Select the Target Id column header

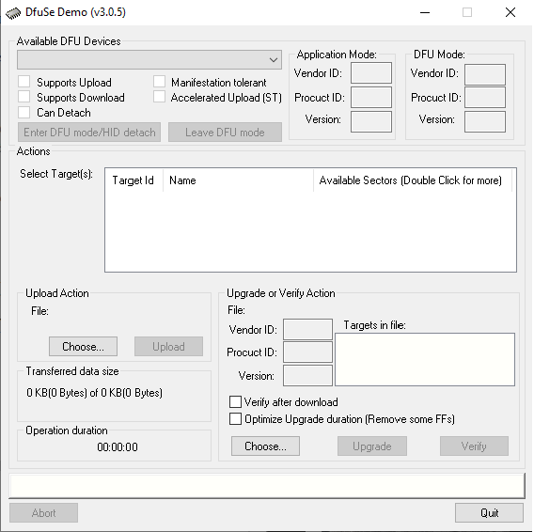(133, 180)
